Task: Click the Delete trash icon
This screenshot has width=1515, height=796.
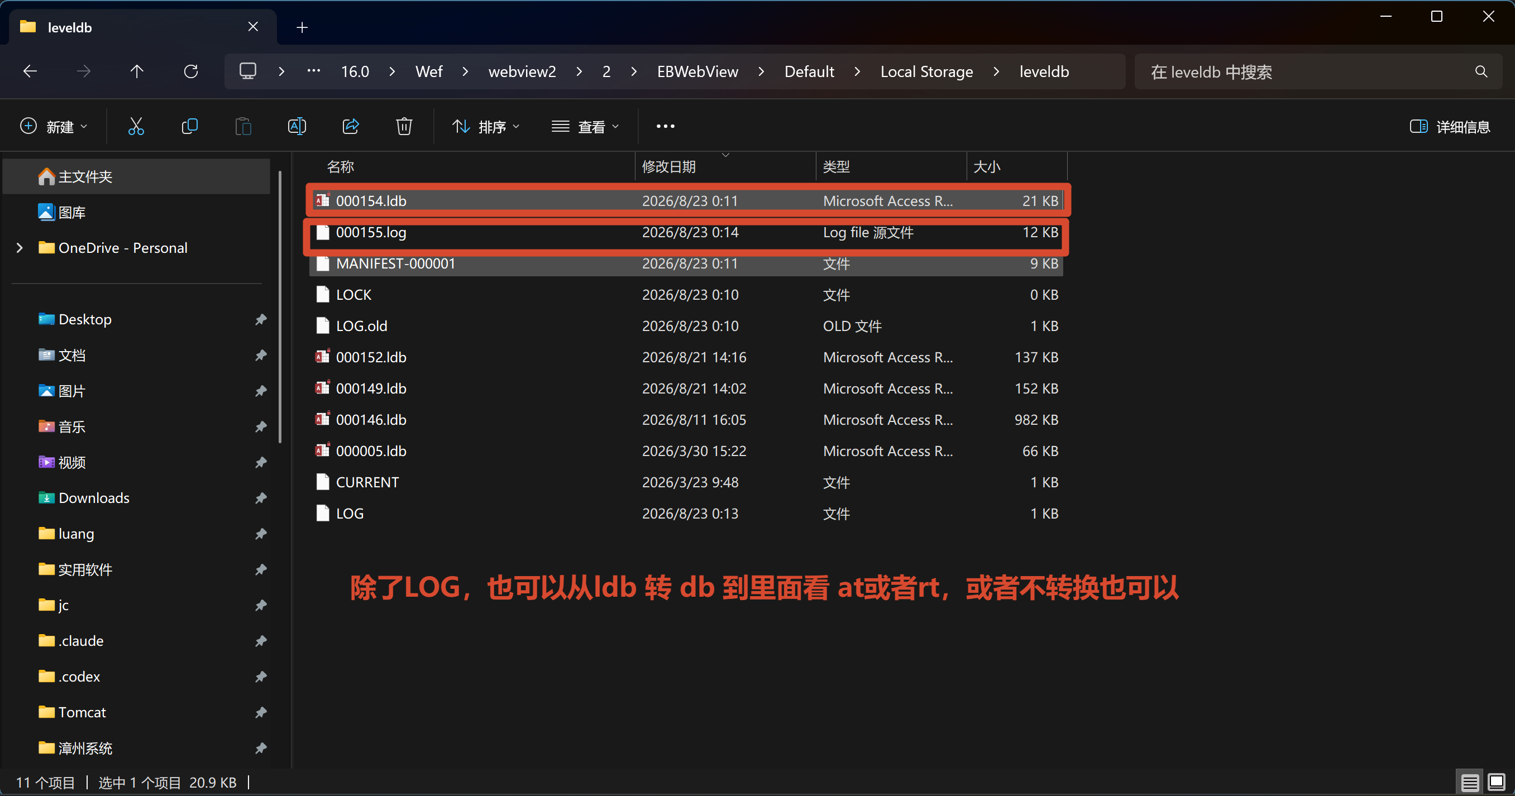Action: click(x=404, y=126)
